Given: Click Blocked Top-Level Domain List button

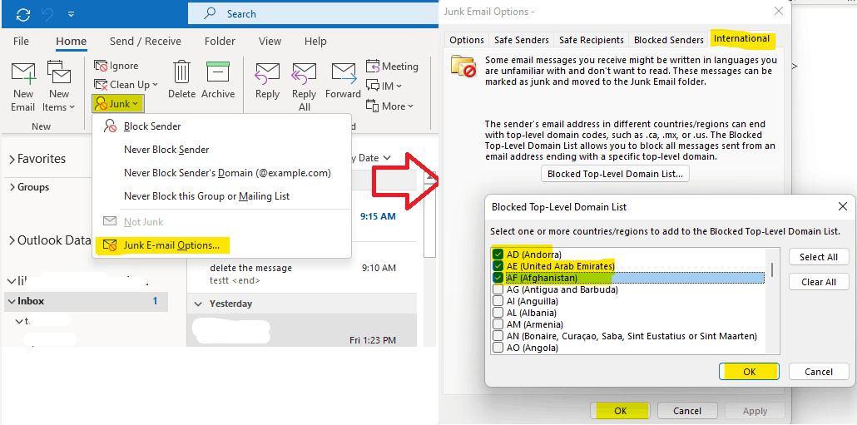Looking at the screenshot, I should pos(616,175).
